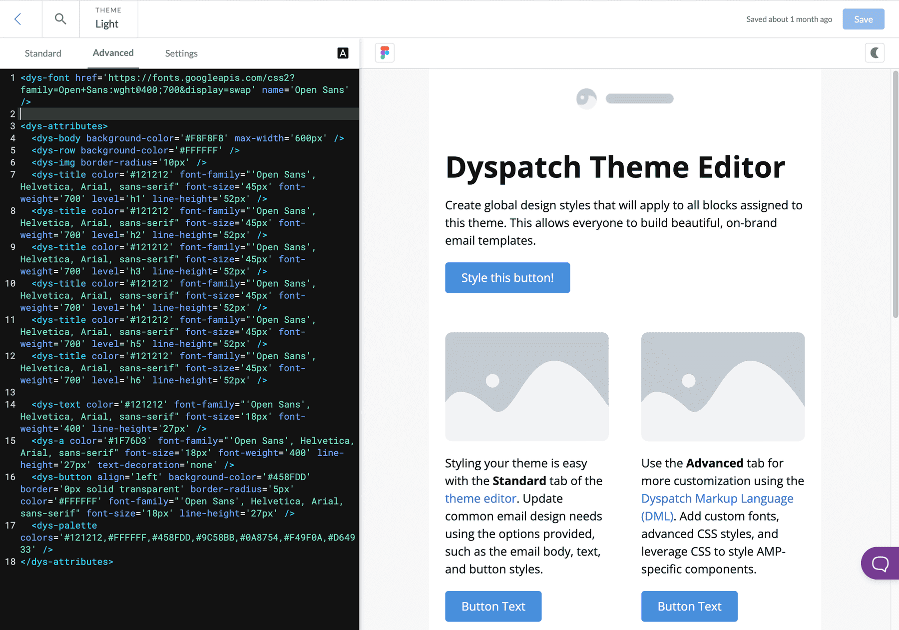This screenshot has height=630, width=899.
Task: Click the 'dys-img' code on line 6
Action: [56, 162]
